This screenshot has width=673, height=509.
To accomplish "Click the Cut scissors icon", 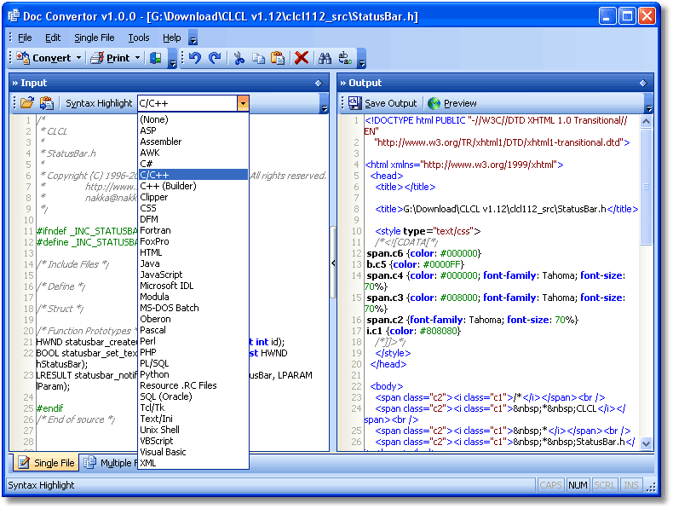I will [239, 59].
